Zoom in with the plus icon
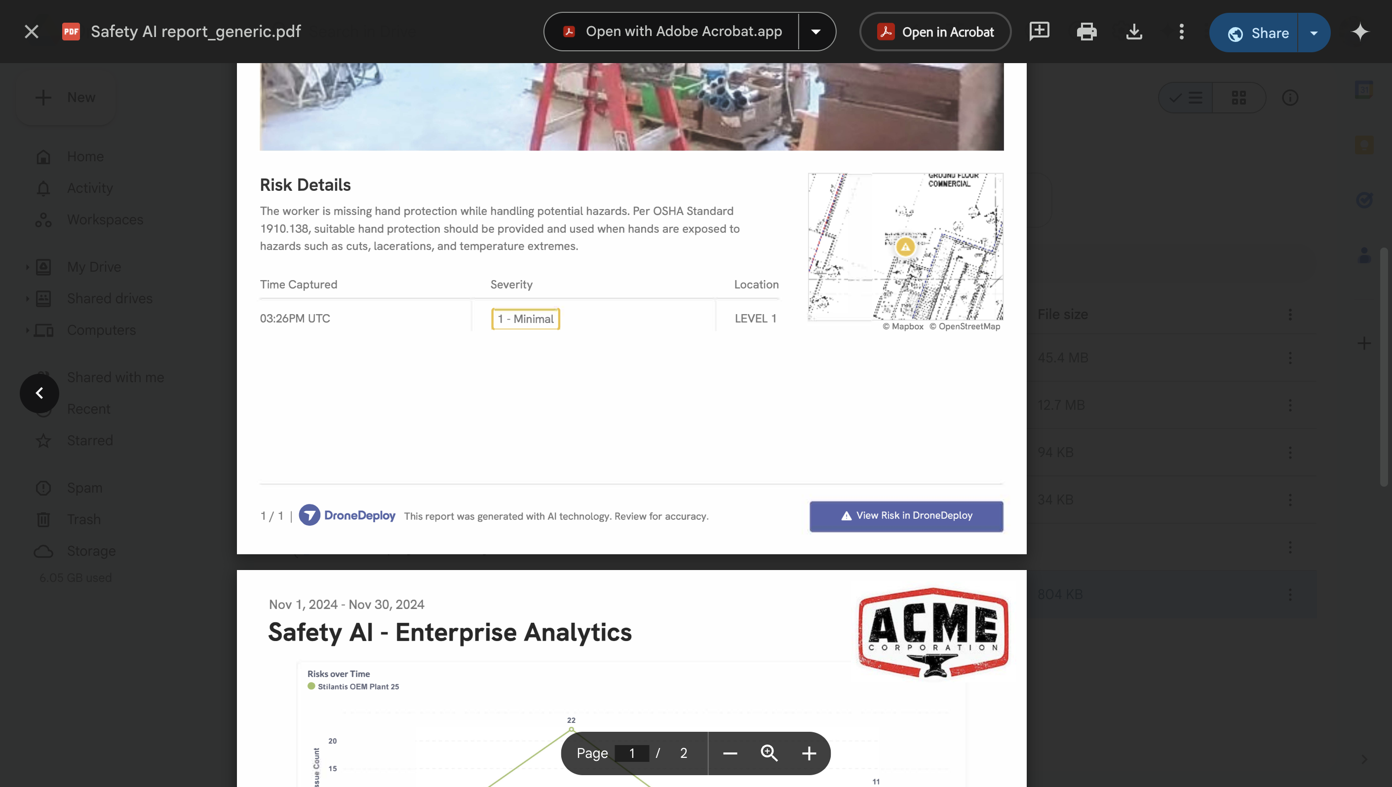Screen dimensions: 1392x787 tap(809, 753)
